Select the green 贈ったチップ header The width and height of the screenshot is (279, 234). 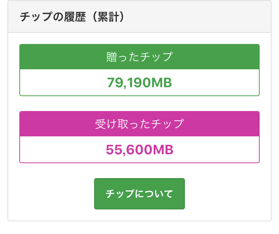point(139,57)
